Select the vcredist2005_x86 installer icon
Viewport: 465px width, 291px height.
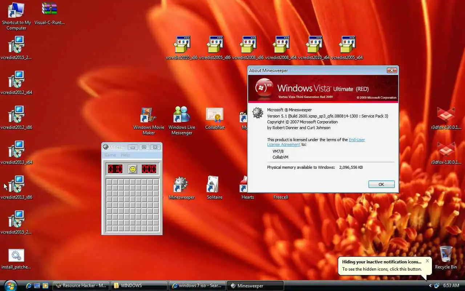coord(215,48)
